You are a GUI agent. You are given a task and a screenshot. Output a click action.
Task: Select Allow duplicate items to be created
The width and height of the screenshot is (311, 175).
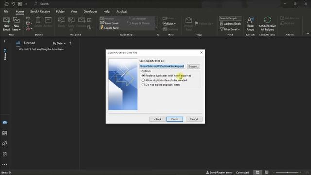point(164,80)
